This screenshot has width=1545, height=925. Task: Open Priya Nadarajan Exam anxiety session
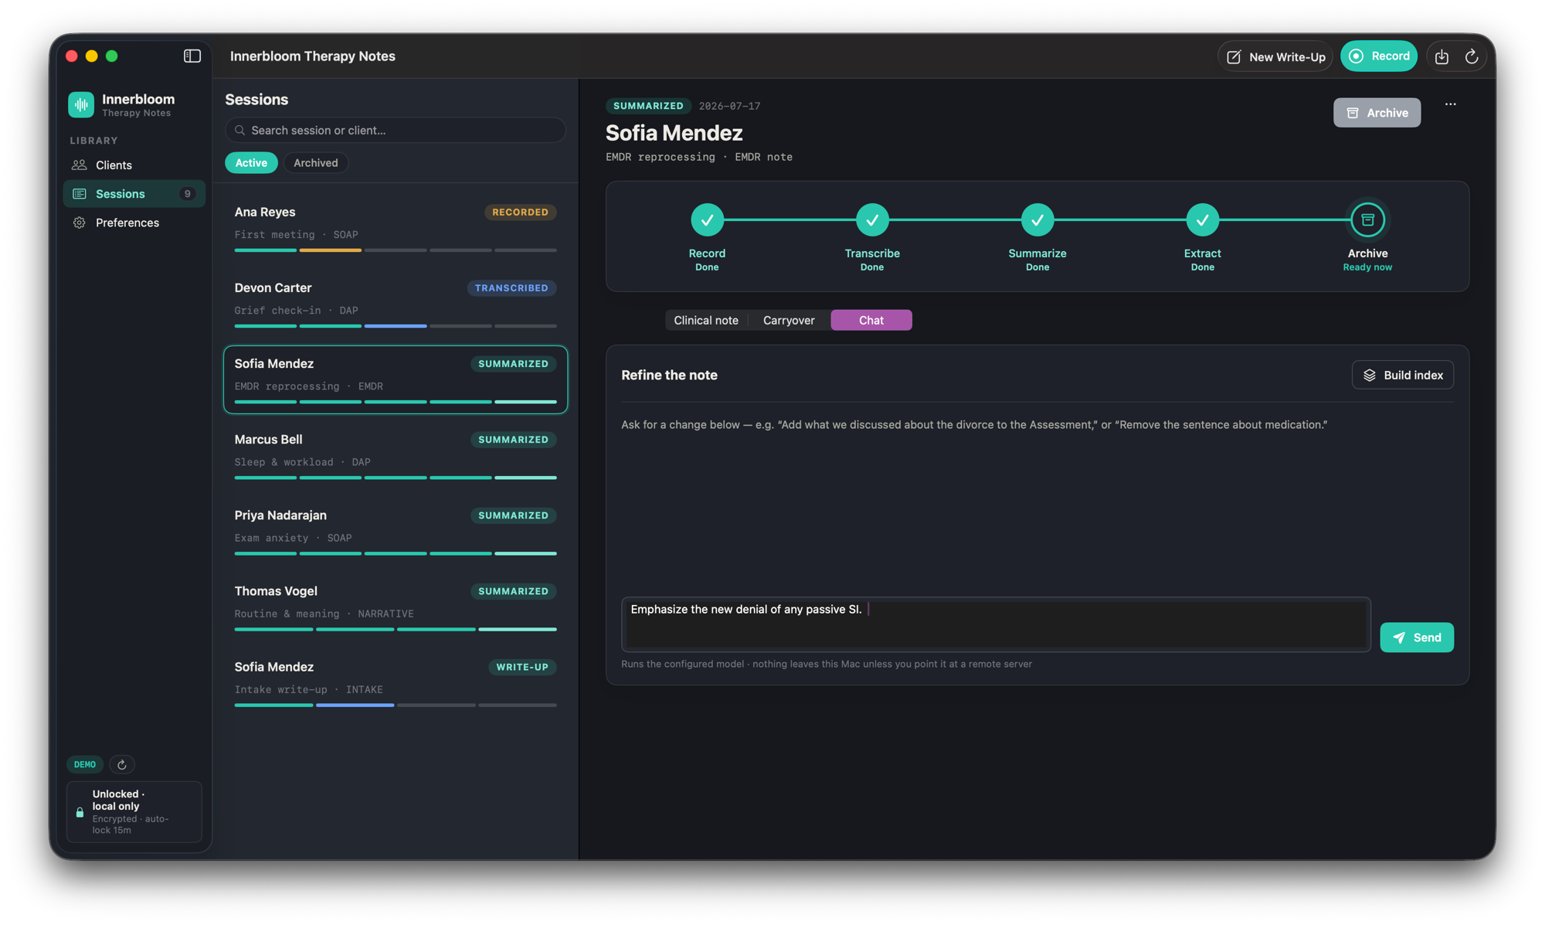click(x=396, y=531)
